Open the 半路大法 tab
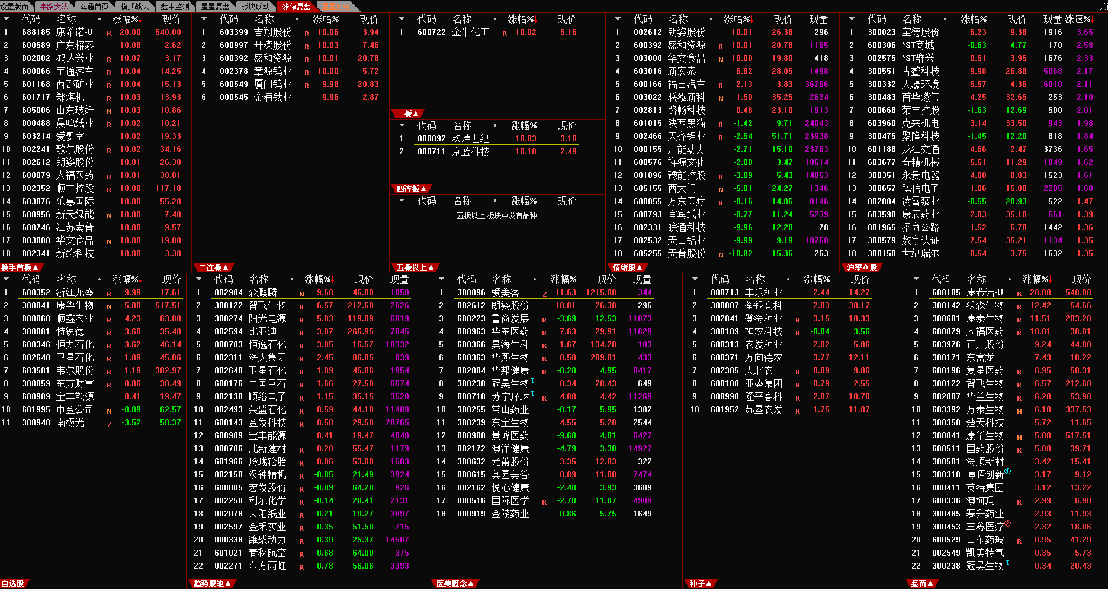This screenshot has height=591, width=1108. [x=54, y=7]
